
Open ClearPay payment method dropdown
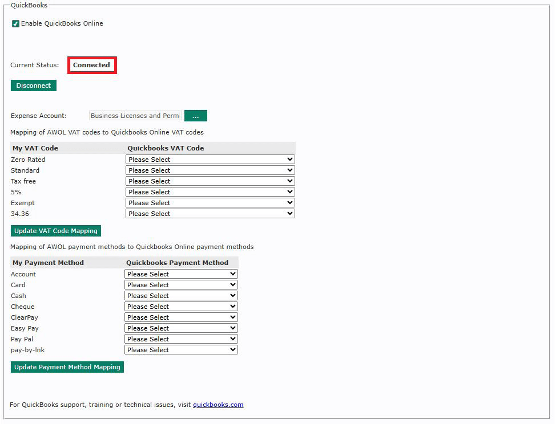[x=181, y=317]
